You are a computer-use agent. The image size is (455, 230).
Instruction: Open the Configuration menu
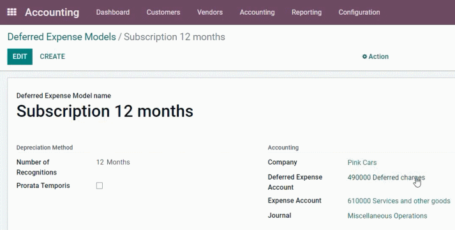pos(359,12)
